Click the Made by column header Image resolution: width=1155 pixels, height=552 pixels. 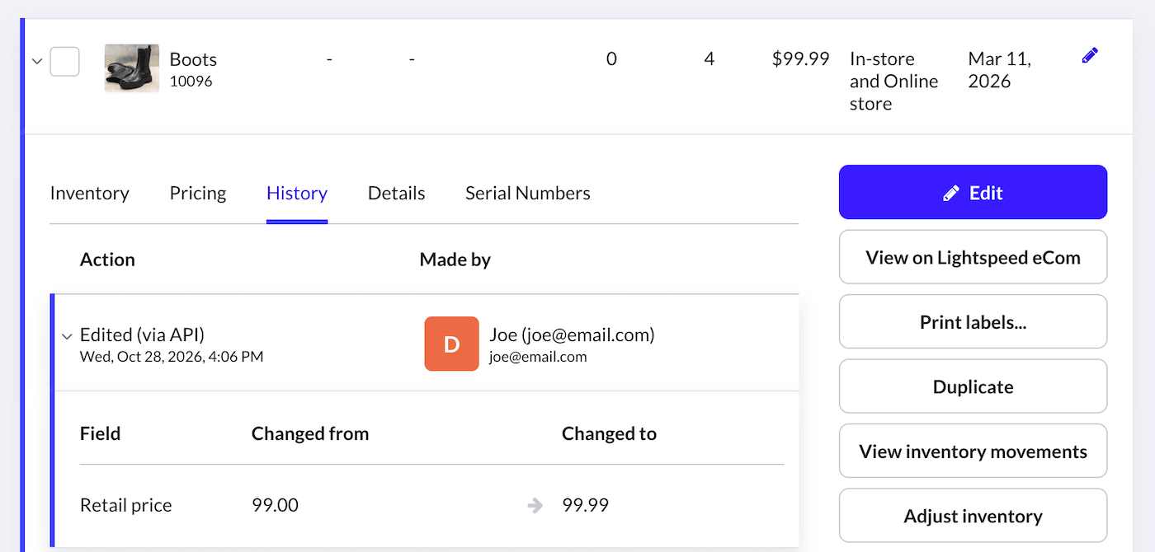(455, 260)
